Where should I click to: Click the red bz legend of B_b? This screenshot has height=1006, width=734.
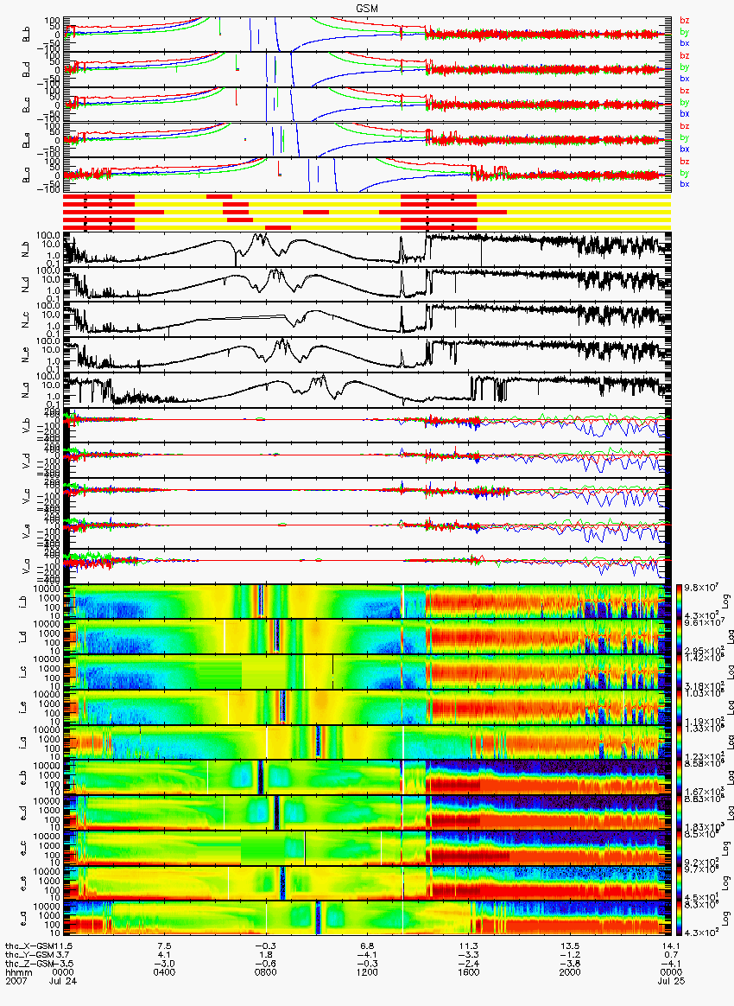click(x=685, y=21)
